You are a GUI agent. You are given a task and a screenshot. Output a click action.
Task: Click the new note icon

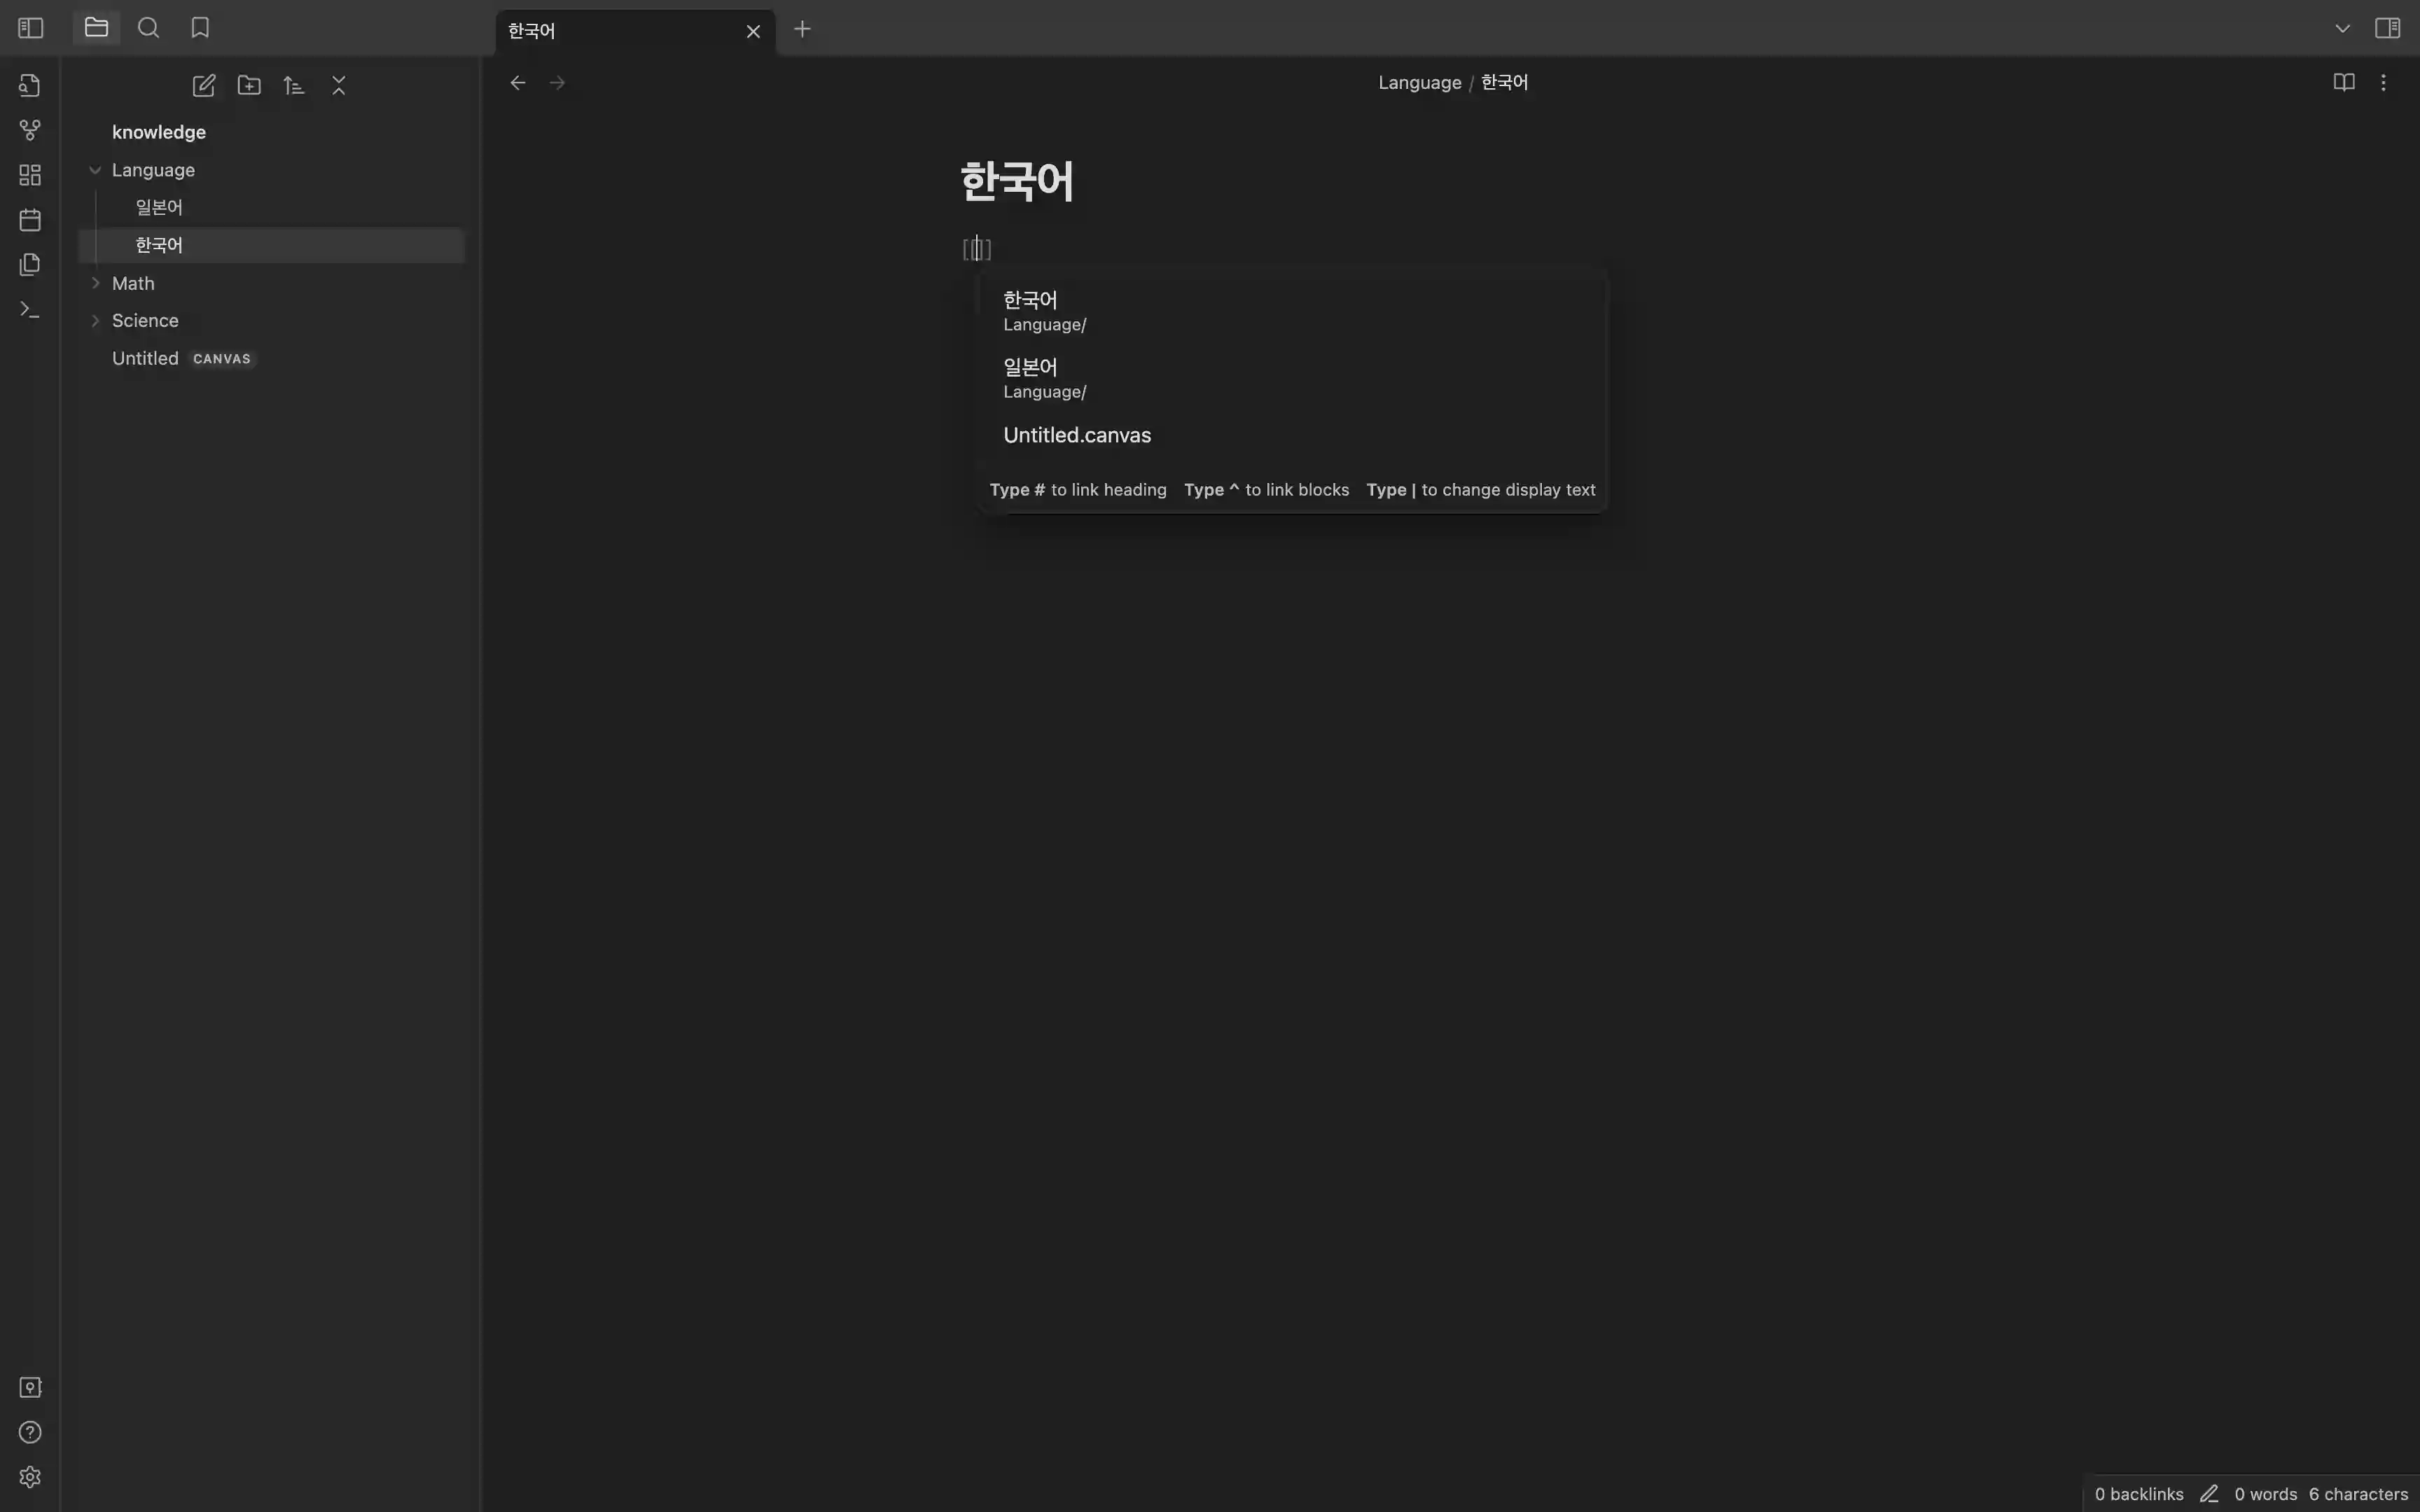204,86
